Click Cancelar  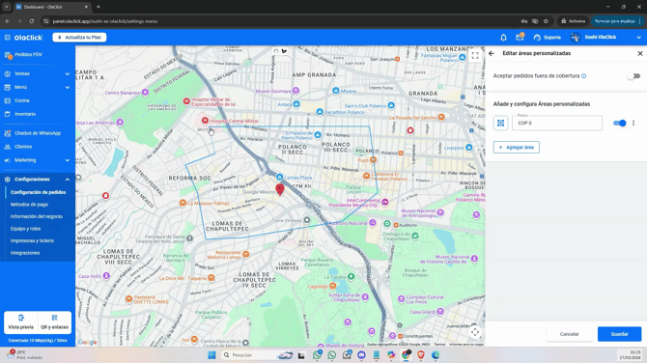tap(570, 334)
